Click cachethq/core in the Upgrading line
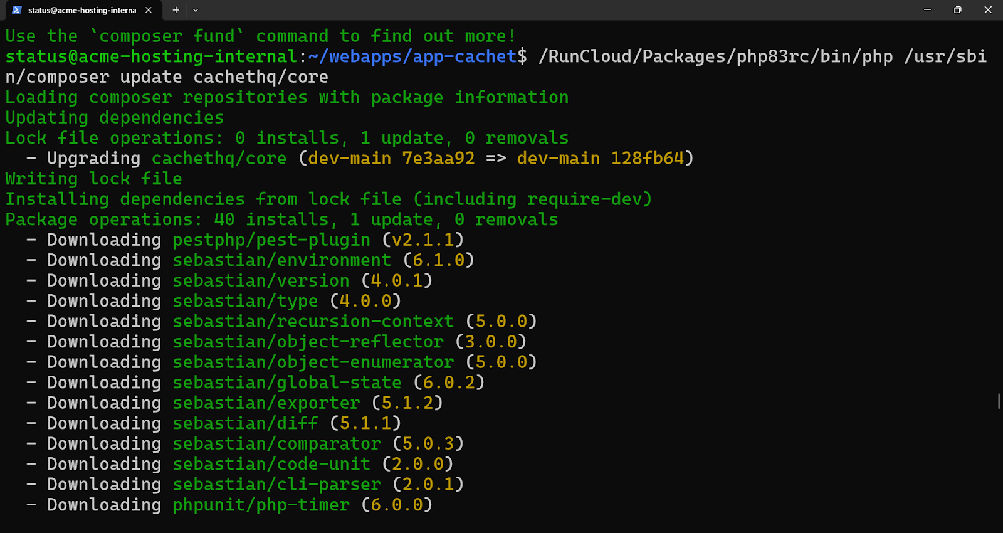1003x533 pixels. pos(219,159)
